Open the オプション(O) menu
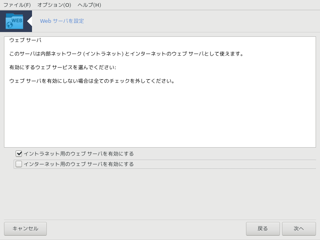Screen dimensions: 320x240 [54, 5]
